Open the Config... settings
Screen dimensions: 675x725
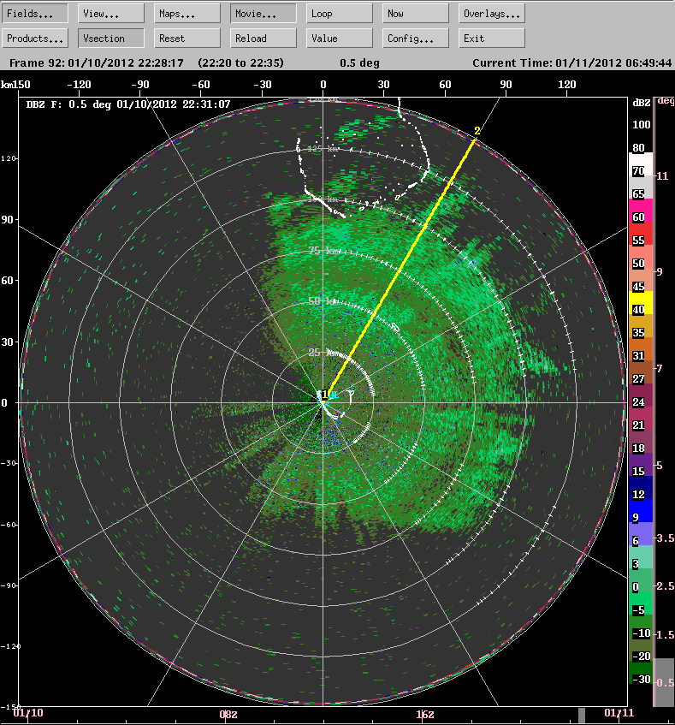(415, 38)
